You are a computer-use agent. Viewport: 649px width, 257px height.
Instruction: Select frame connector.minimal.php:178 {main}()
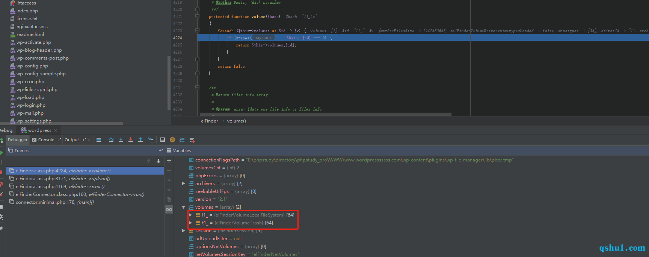click(85, 202)
